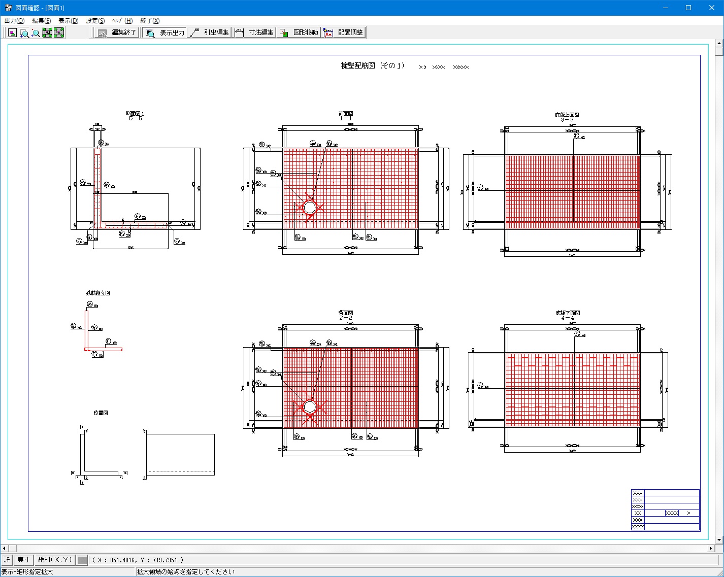Select the rectangle zoom magnifier tool

24,33
